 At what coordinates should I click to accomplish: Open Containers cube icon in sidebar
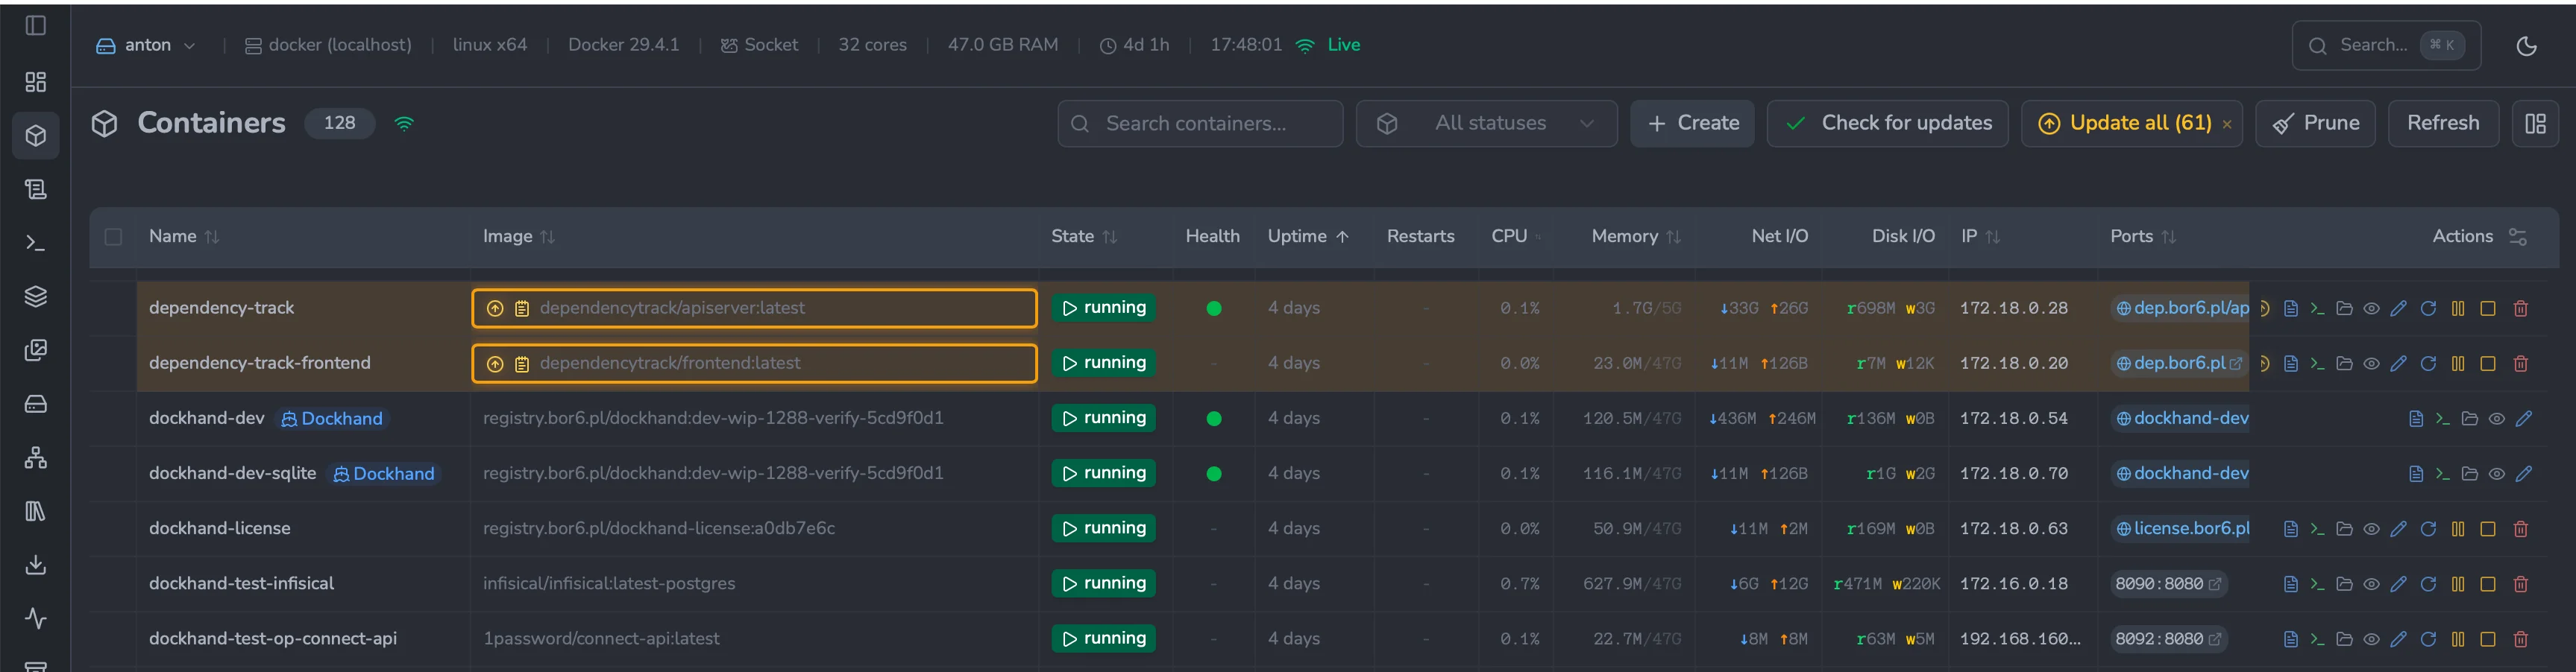pos(35,136)
